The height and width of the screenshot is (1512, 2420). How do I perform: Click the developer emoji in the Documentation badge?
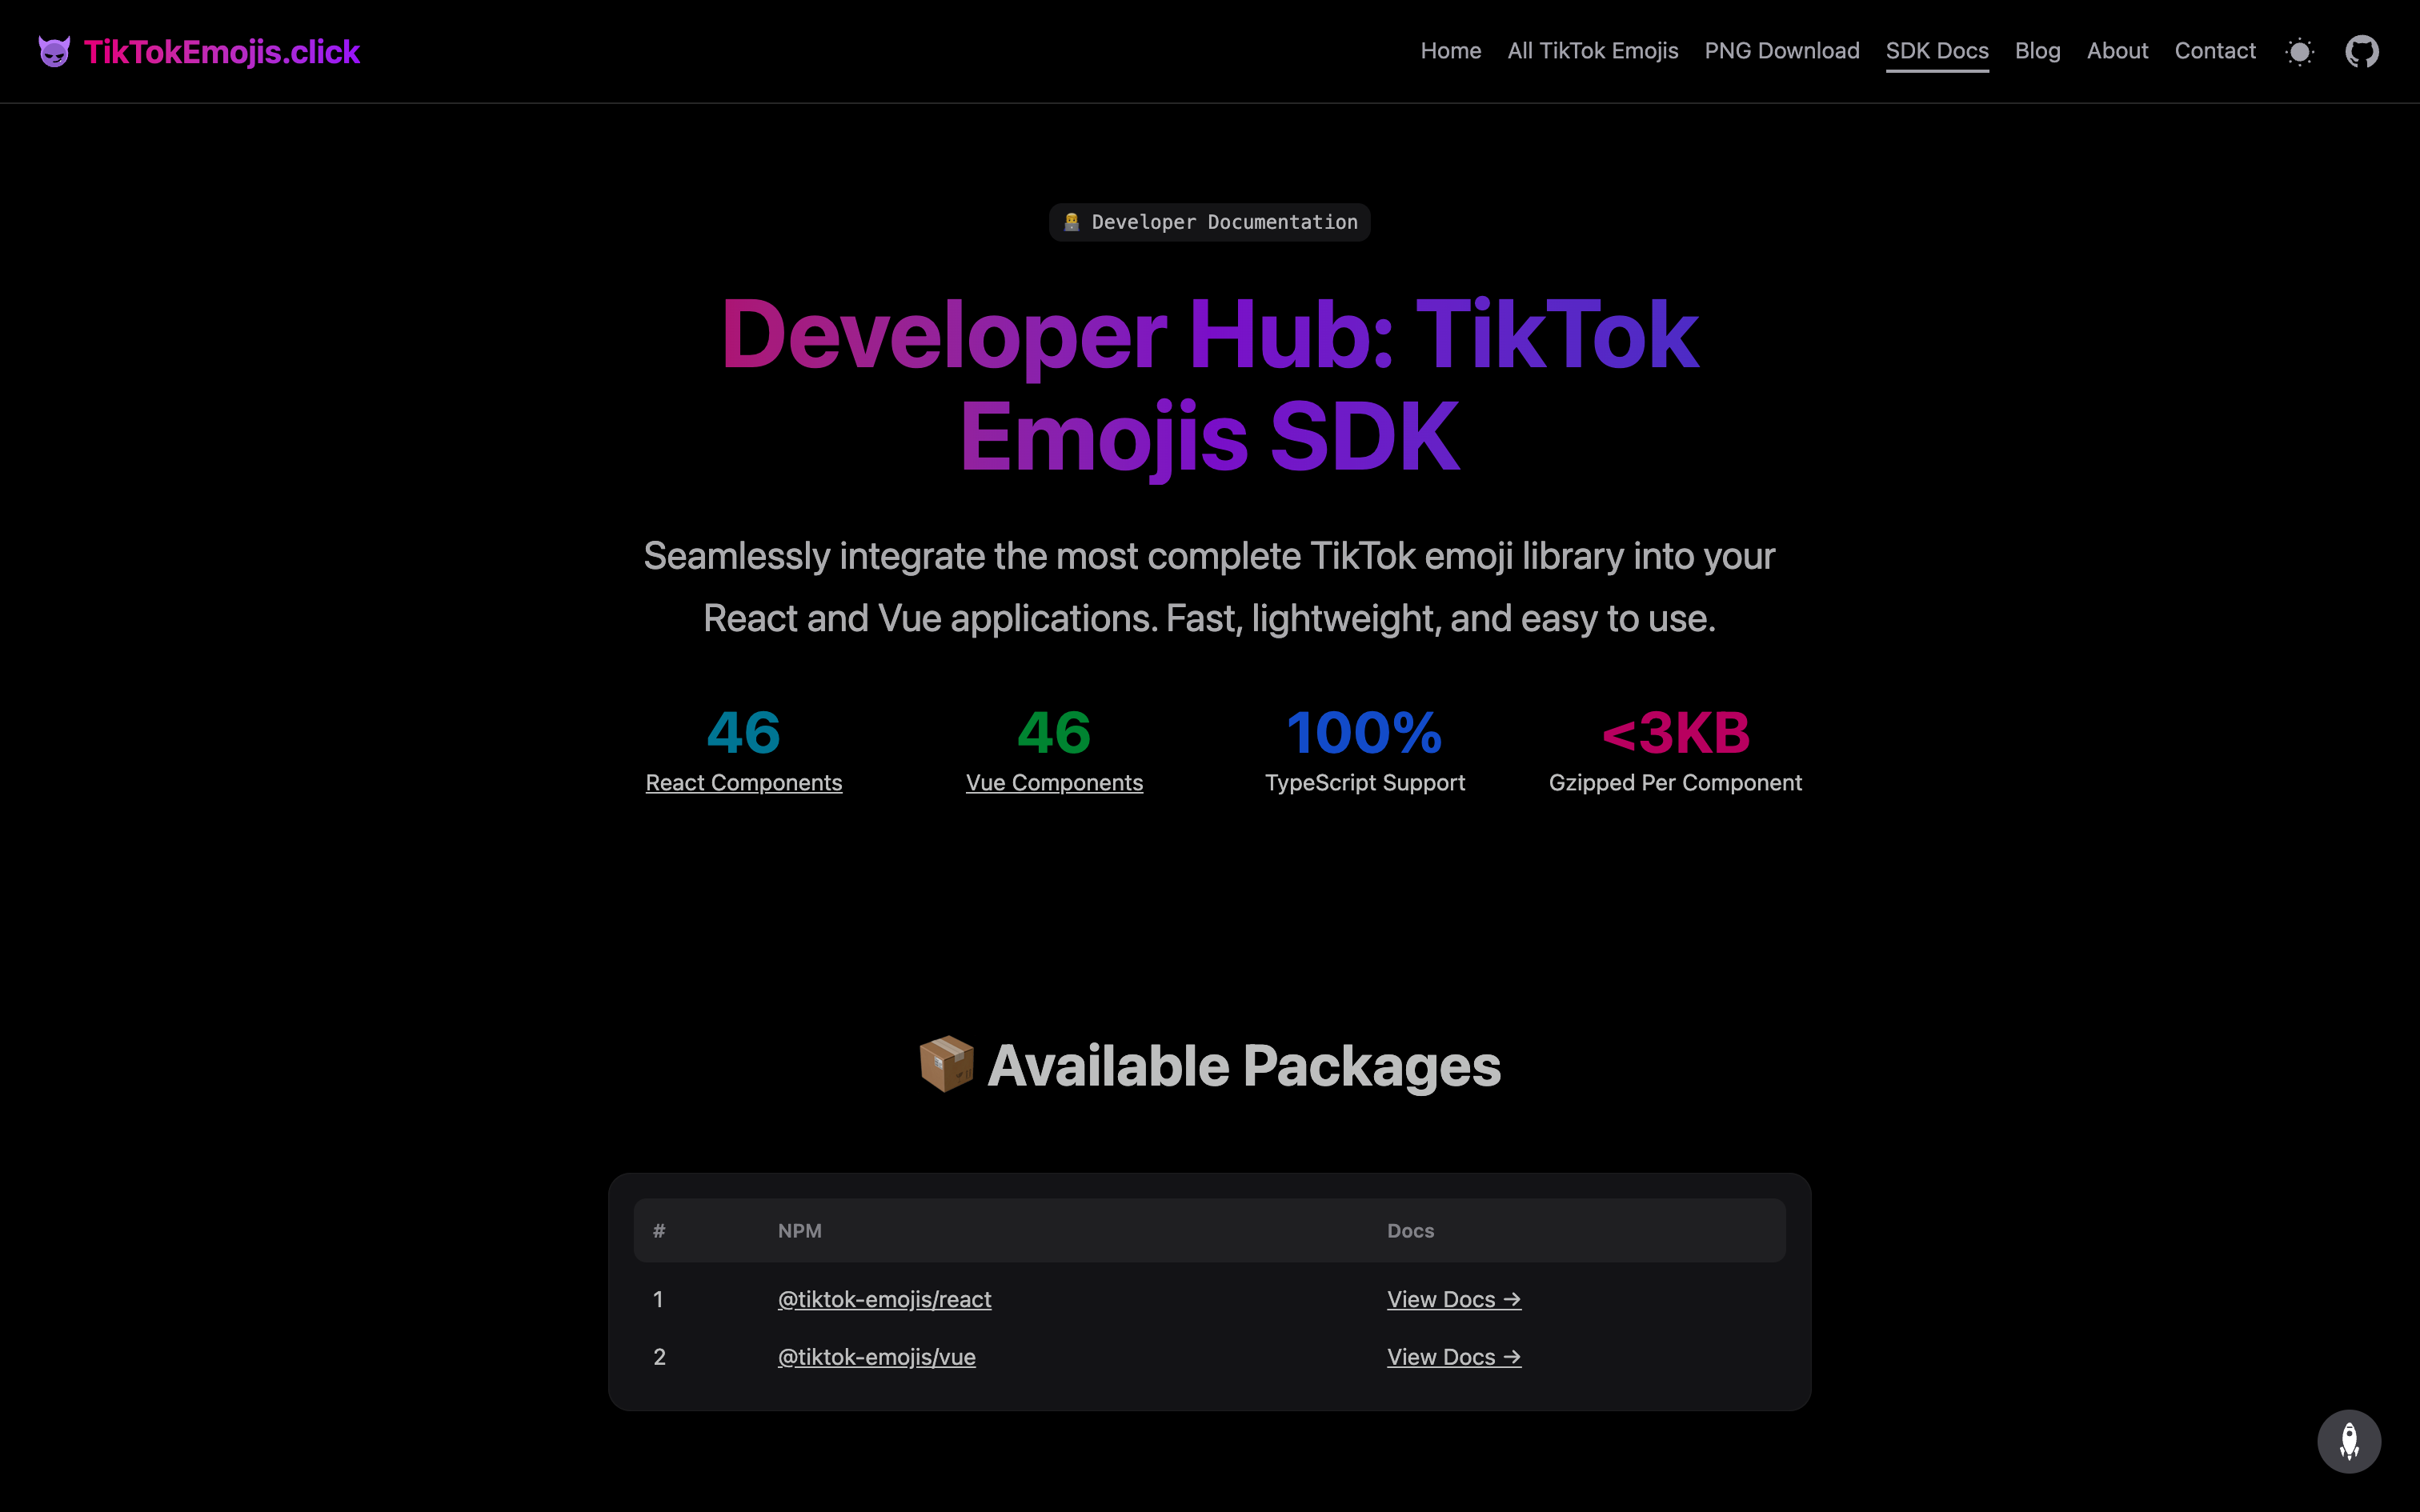(x=1071, y=222)
